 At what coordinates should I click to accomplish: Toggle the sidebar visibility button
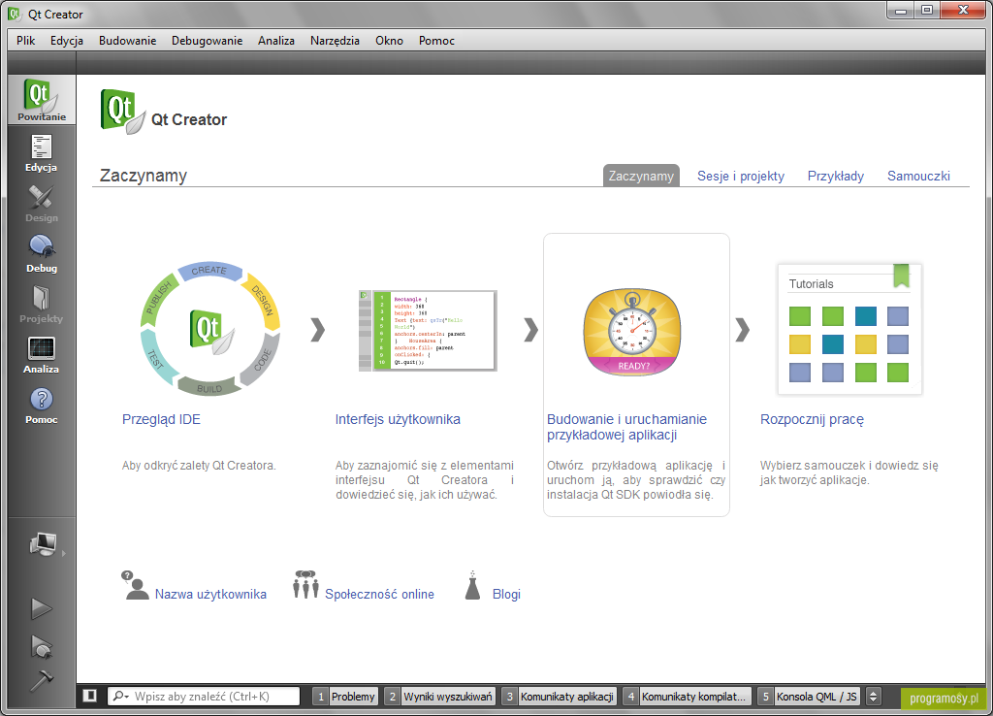pyautogui.click(x=90, y=696)
